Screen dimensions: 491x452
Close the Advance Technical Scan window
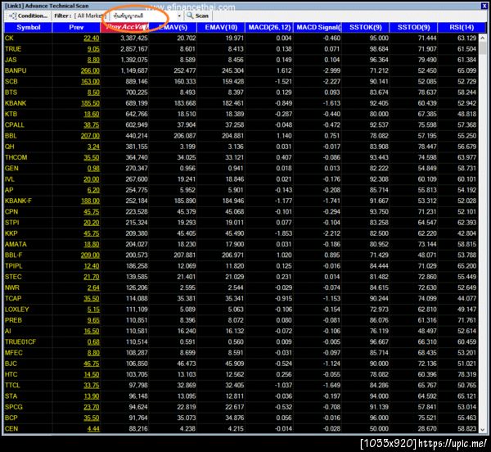pos(484,6)
